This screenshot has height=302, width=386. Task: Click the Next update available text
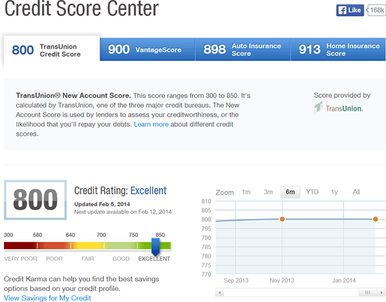(123, 212)
